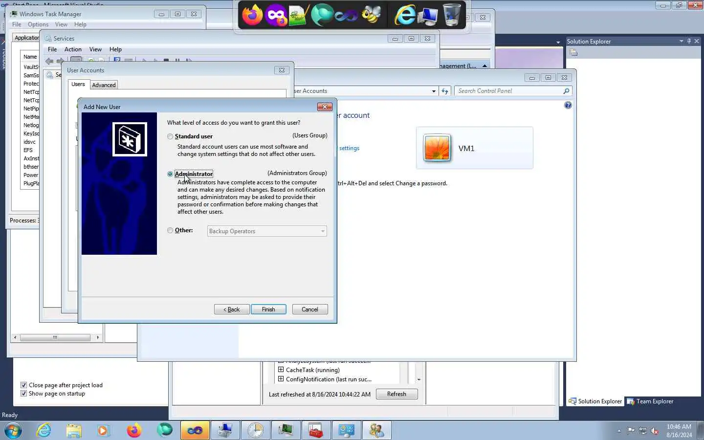Toggle Show page on startup checkbox
This screenshot has height=440, width=704.
23,394
